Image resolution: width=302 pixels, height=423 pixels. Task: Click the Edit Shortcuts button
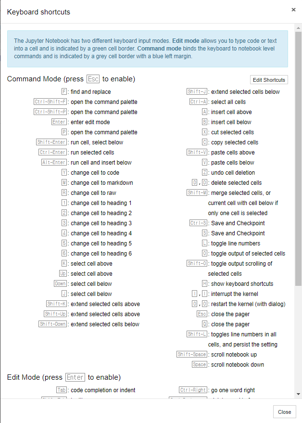[269, 80]
